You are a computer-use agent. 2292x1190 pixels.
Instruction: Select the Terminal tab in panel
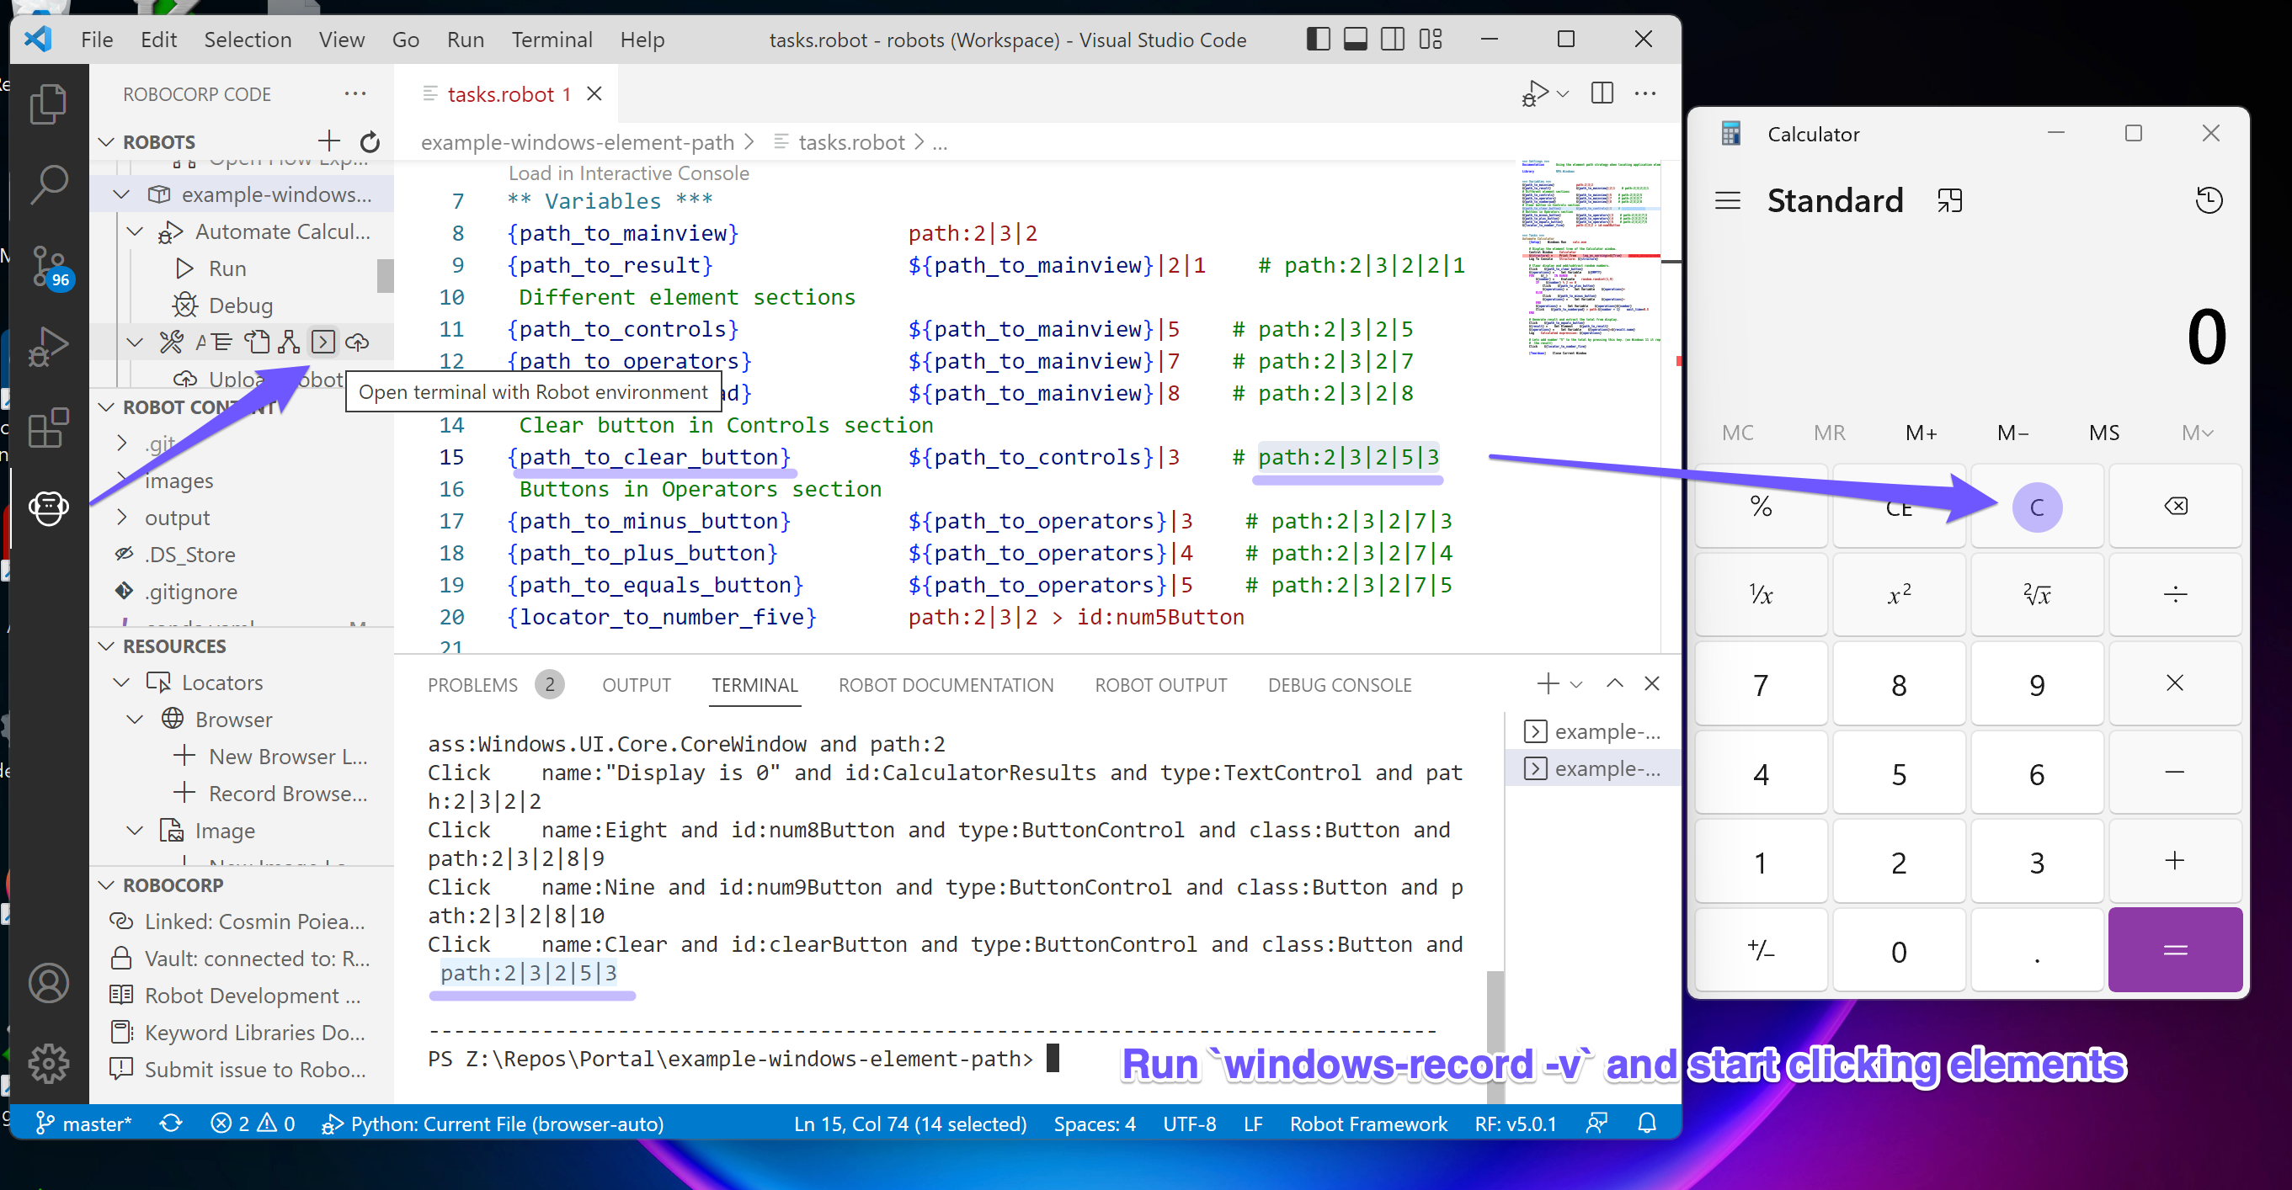click(754, 683)
